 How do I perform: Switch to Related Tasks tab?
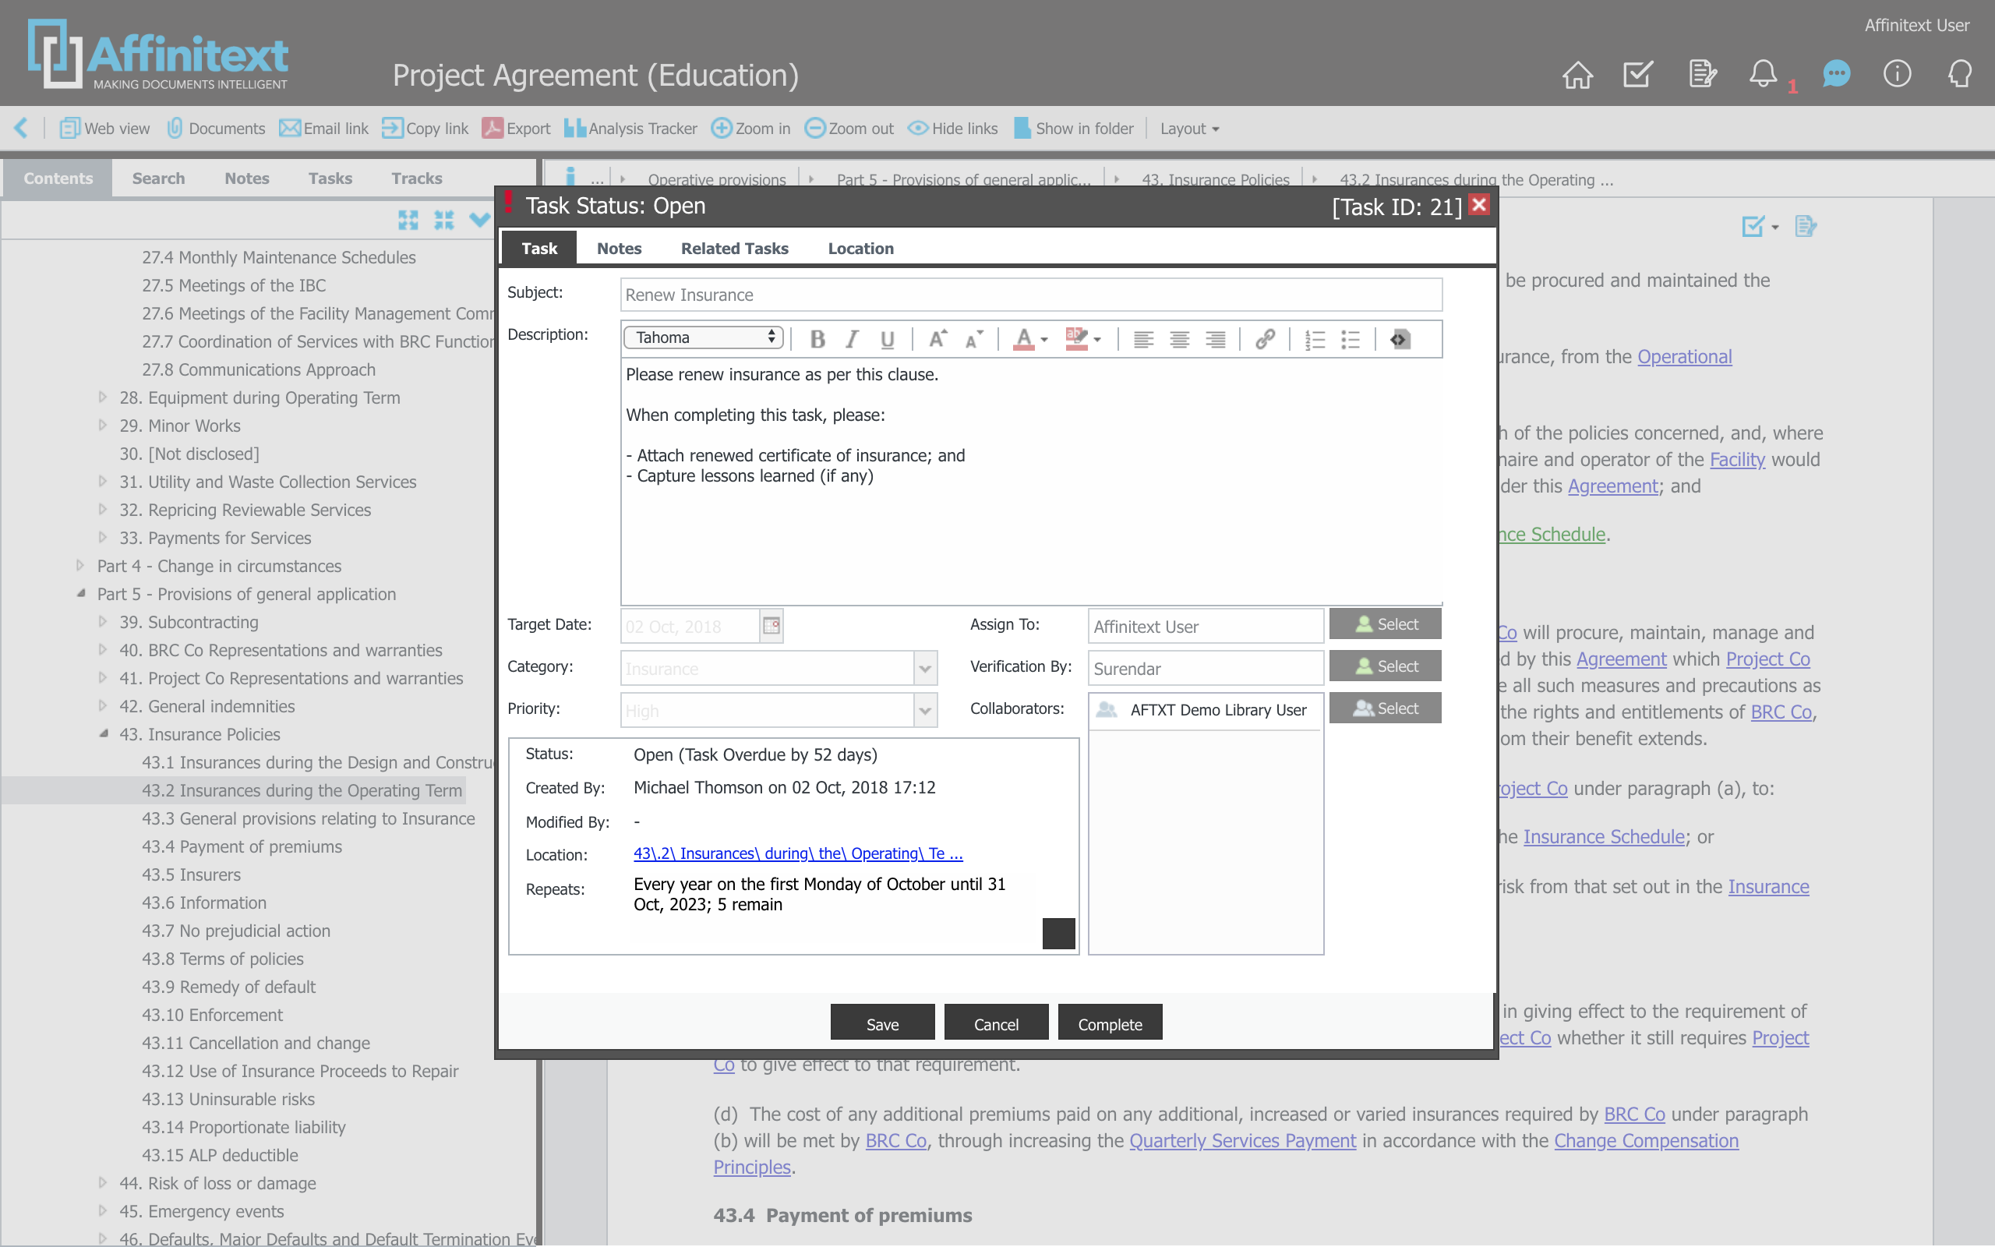click(x=733, y=249)
